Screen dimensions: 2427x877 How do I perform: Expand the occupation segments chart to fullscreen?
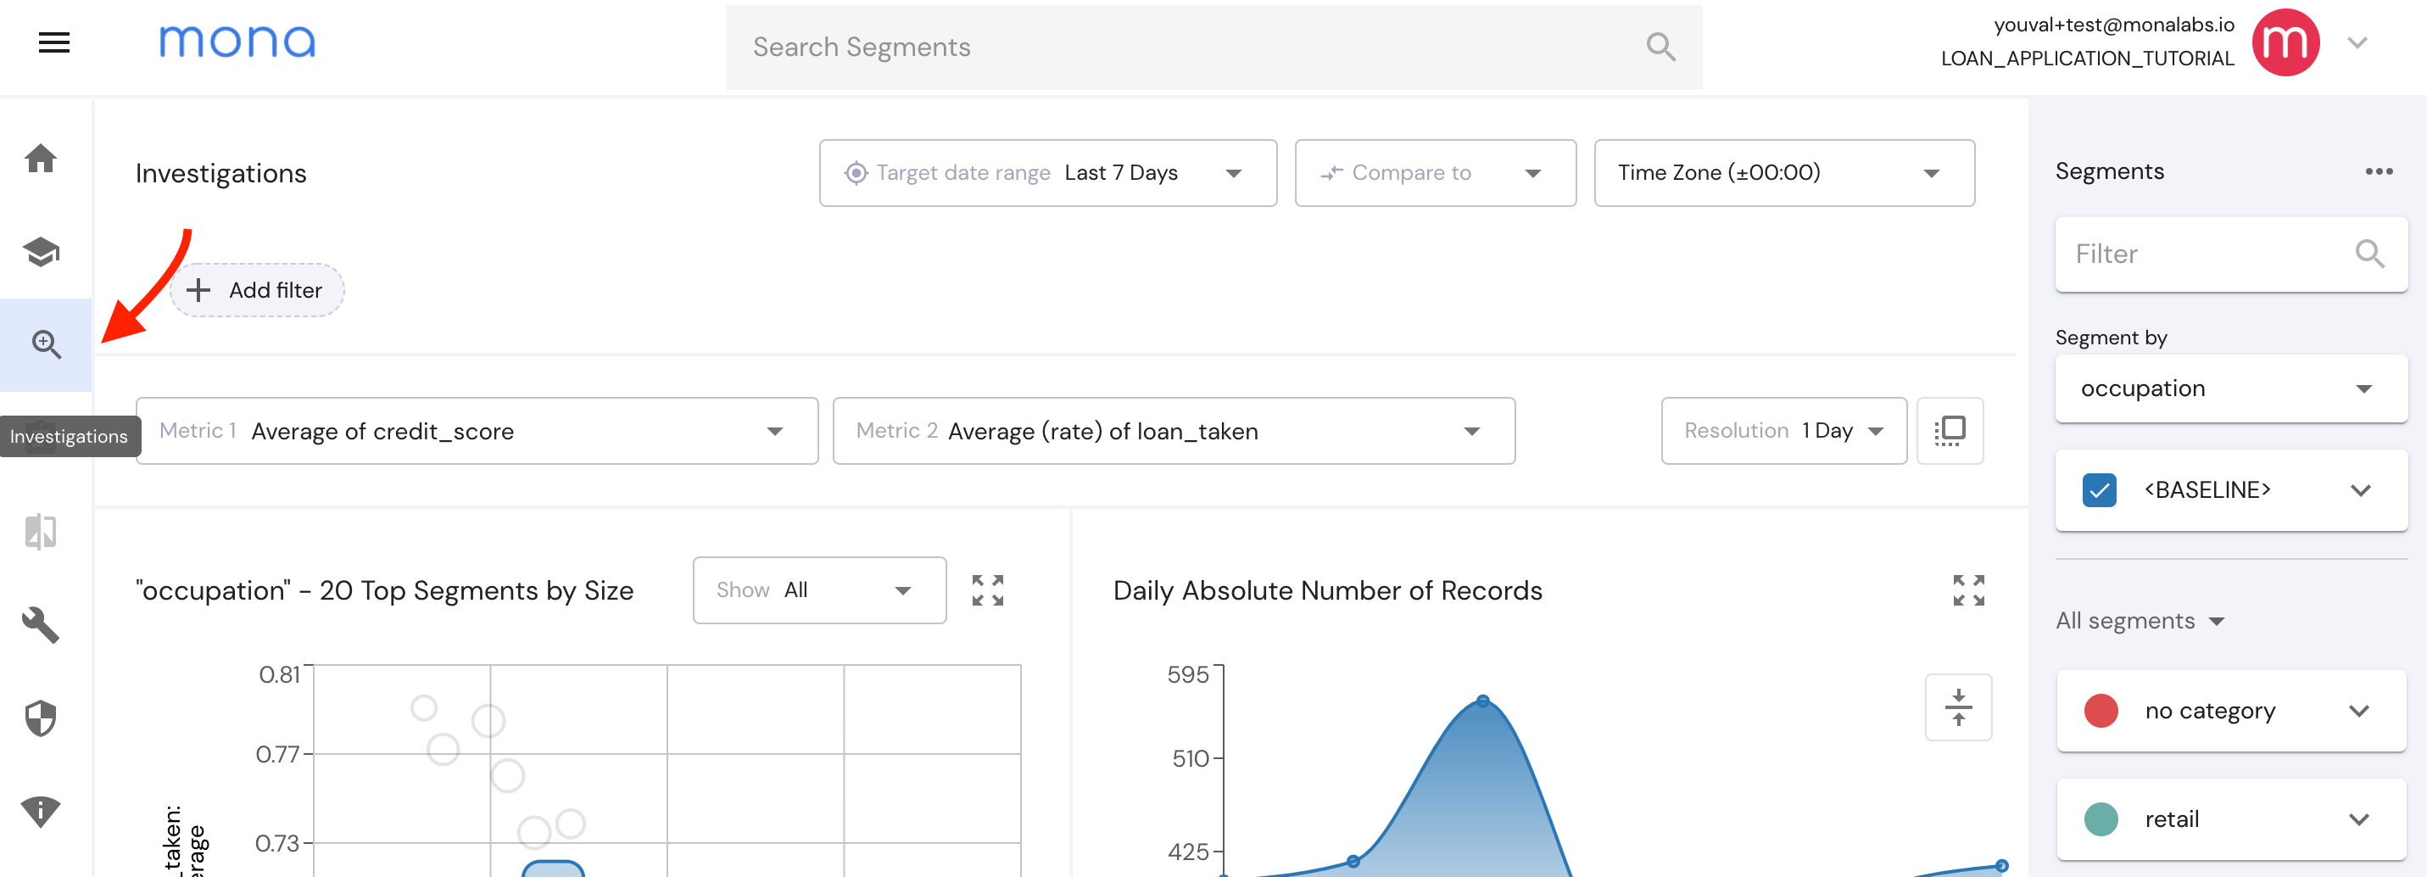pyautogui.click(x=987, y=590)
